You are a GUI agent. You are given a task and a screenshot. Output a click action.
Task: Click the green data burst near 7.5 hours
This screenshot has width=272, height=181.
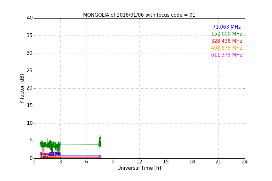[x=100, y=142]
